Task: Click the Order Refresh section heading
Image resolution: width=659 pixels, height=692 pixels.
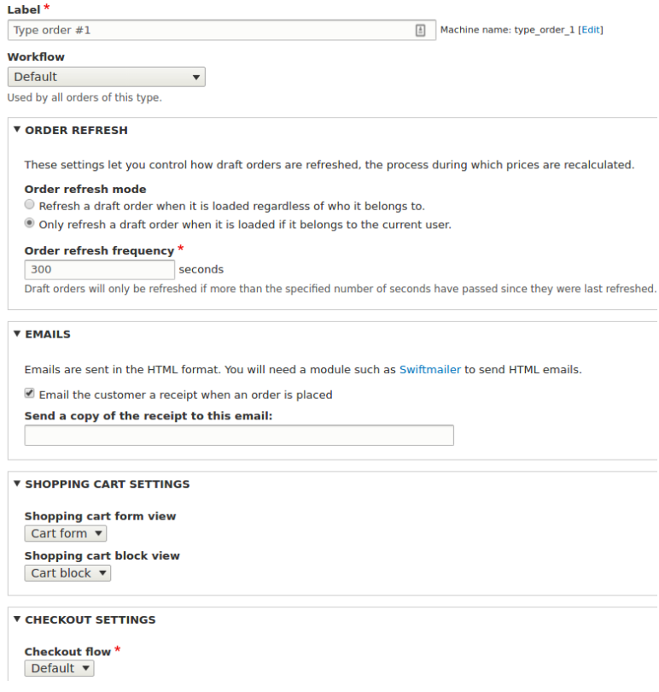Action: pyautogui.click(x=76, y=131)
